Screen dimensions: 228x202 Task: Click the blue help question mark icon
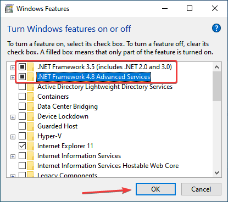click(216, 28)
